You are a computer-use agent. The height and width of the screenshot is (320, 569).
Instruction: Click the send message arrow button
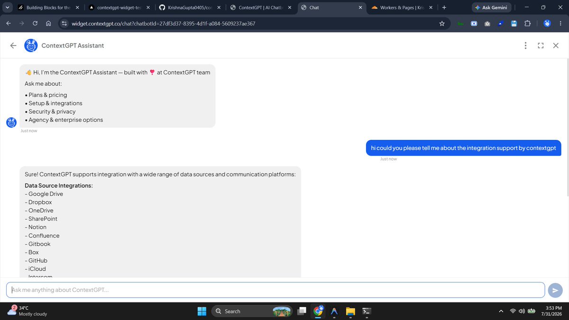[x=555, y=290]
